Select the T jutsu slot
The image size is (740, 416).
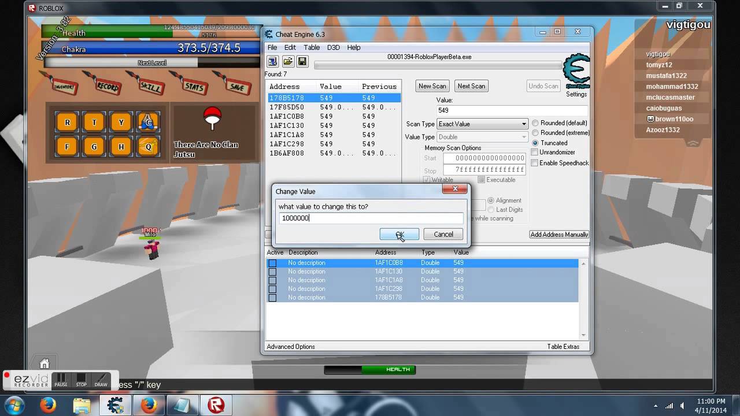click(x=94, y=122)
